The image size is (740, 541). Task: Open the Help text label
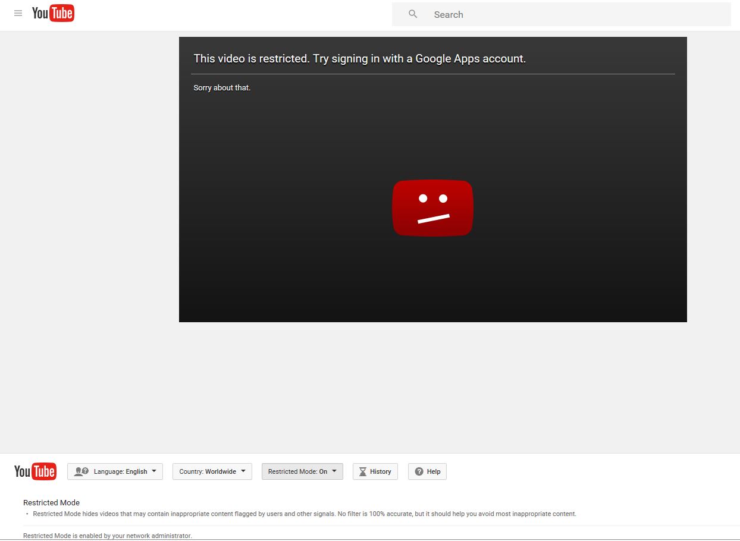coord(434,471)
